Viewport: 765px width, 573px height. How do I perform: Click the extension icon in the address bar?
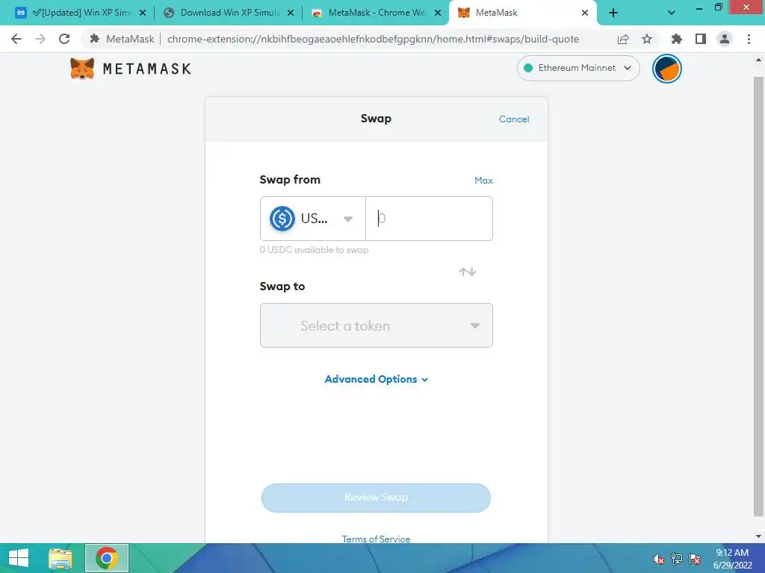tap(95, 39)
